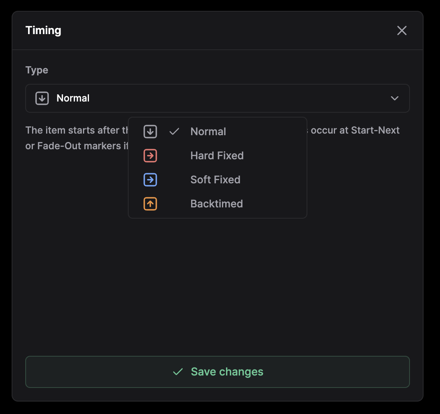Select the Normal entry in the list
440x414 pixels.
(x=208, y=132)
